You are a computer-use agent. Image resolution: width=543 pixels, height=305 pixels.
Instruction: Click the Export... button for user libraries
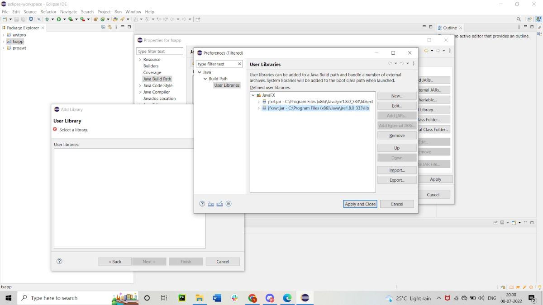click(x=397, y=180)
